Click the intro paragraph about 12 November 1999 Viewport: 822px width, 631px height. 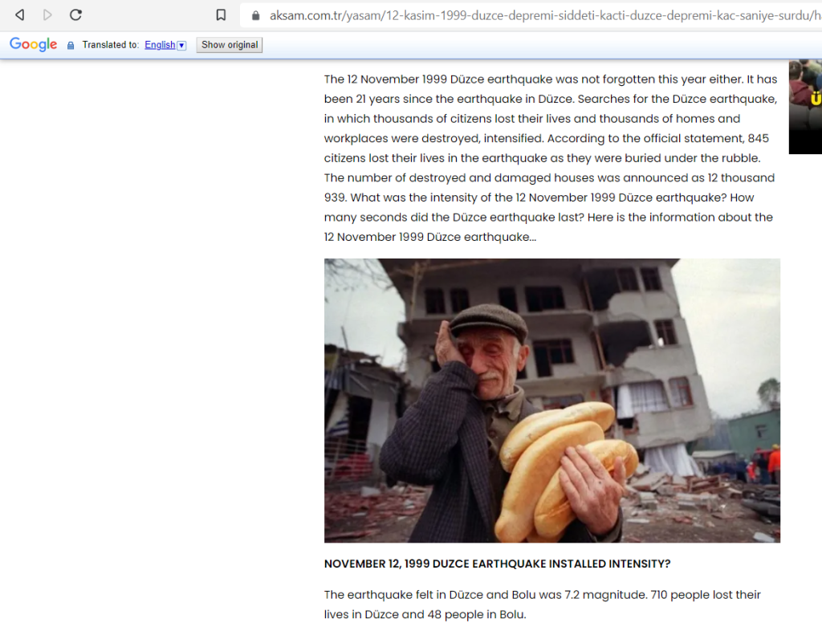(551, 157)
